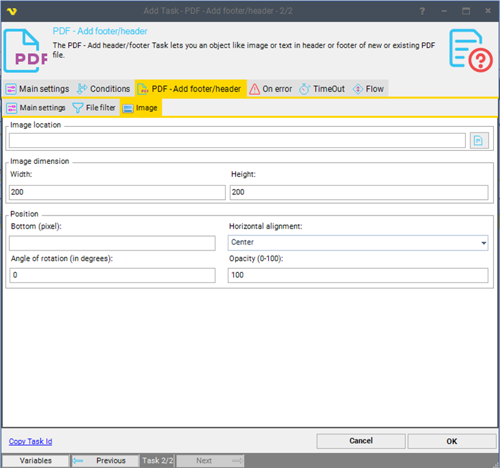Screen dimensions: 500x468
Task: Go back with the Previous button
Action: point(104,460)
